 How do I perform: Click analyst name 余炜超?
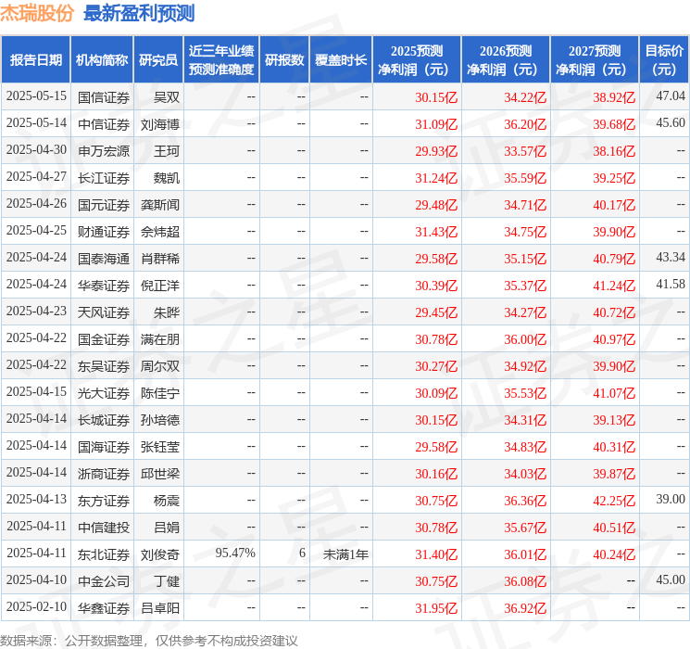(160, 232)
